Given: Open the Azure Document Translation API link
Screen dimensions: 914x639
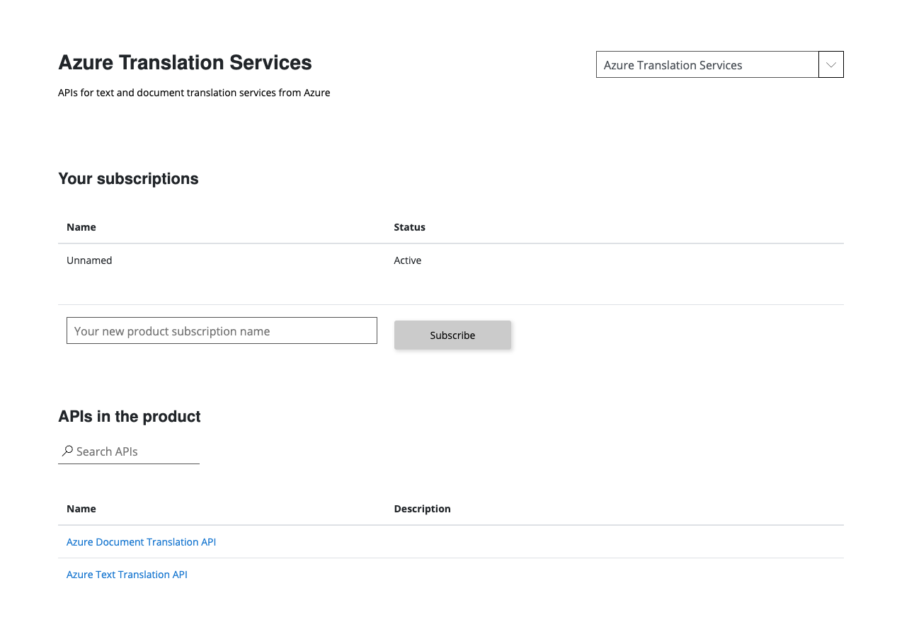Looking at the screenshot, I should (x=141, y=542).
